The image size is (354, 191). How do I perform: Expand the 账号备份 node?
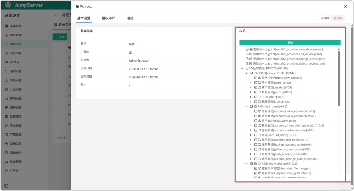pyautogui.click(x=251, y=145)
